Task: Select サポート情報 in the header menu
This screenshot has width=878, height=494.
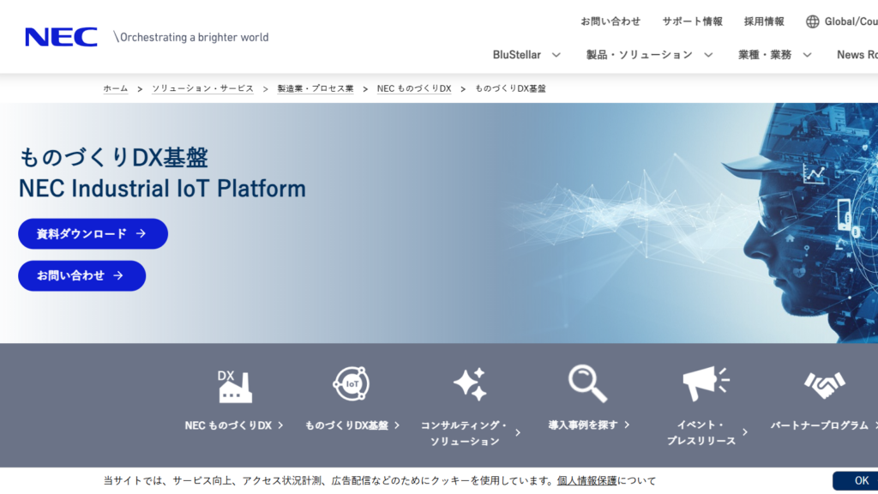Action: point(693,21)
